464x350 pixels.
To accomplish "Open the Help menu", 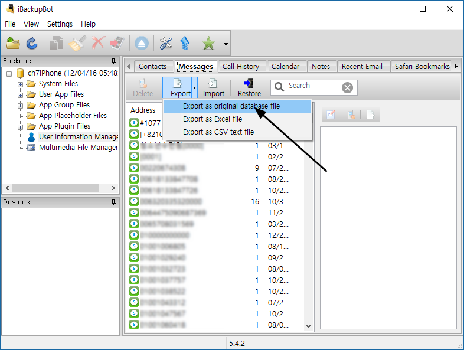I will [x=88, y=24].
